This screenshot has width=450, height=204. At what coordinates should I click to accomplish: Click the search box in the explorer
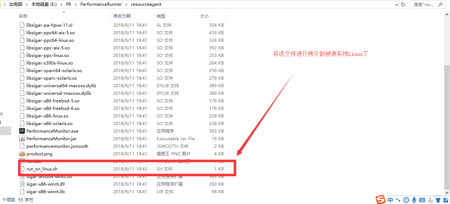(x=423, y=5)
